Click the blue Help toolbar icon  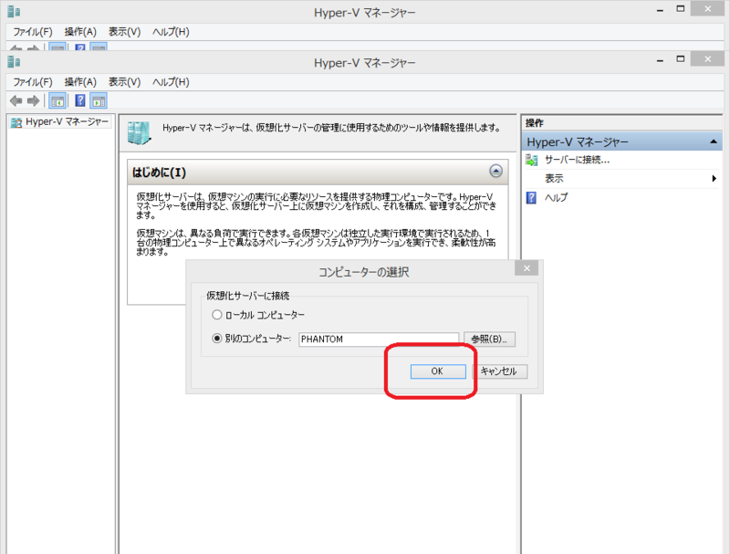pyautogui.click(x=80, y=100)
